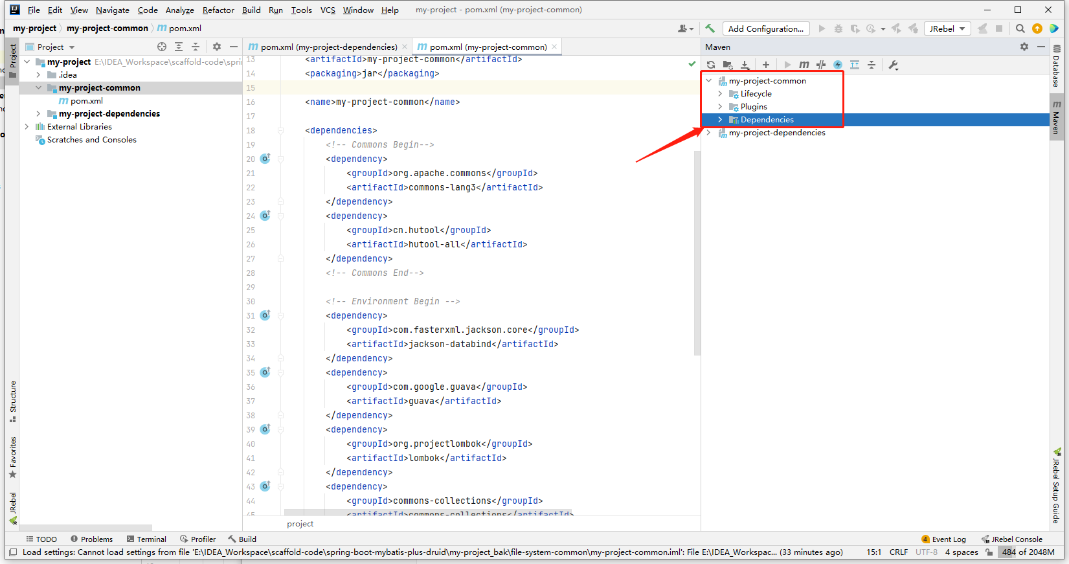
Task: Collapse all in Project panel
Action: coord(196,47)
